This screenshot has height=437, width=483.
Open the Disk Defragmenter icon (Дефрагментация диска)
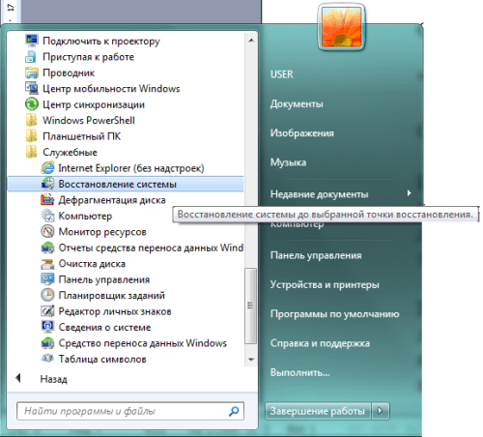(x=47, y=200)
